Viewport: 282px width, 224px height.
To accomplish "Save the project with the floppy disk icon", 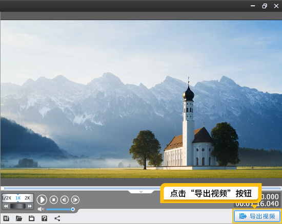I will coord(31,218).
